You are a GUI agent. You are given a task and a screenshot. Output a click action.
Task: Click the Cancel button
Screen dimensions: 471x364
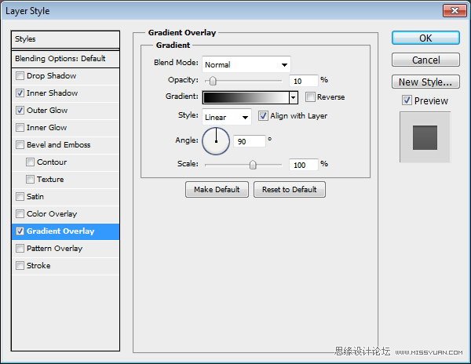[425, 60]
